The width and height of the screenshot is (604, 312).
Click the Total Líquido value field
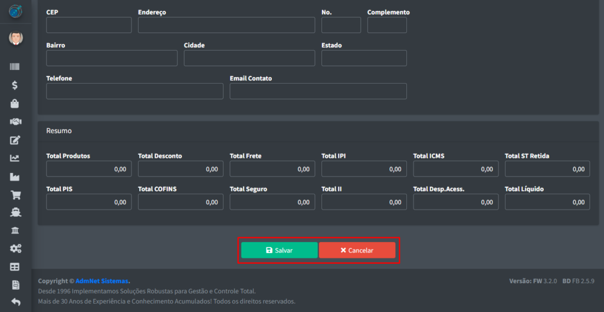pyautogui.click(x=547, y=202)
